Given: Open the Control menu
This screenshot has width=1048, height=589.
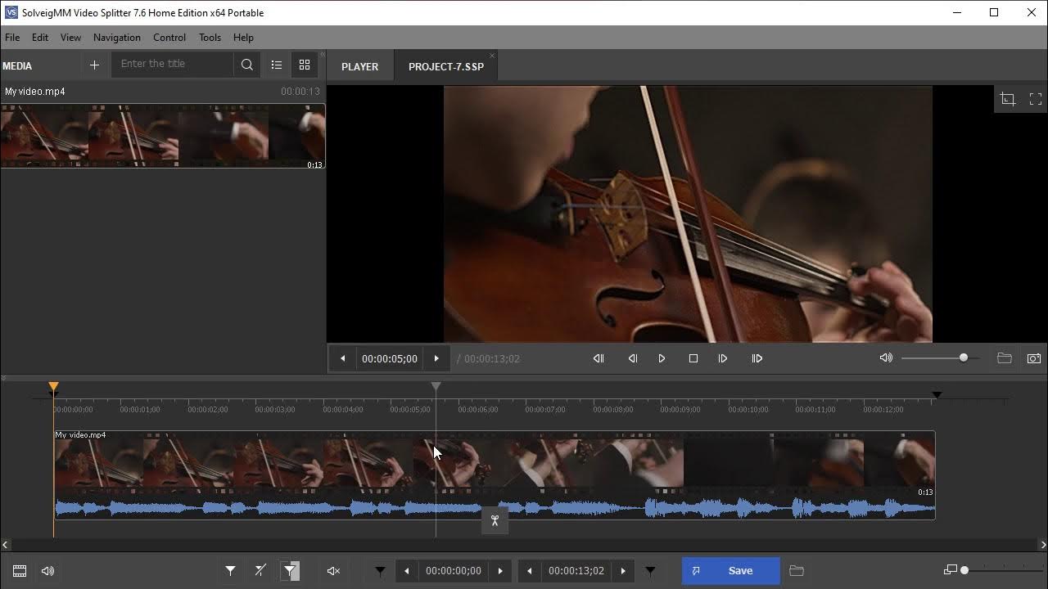Looking at the screenshot, I should [x=169, y=38].
